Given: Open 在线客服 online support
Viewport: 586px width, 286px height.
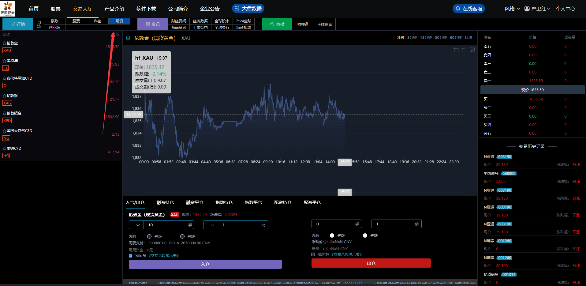Looking at the screenshot, I should click(x=468, y=9).
